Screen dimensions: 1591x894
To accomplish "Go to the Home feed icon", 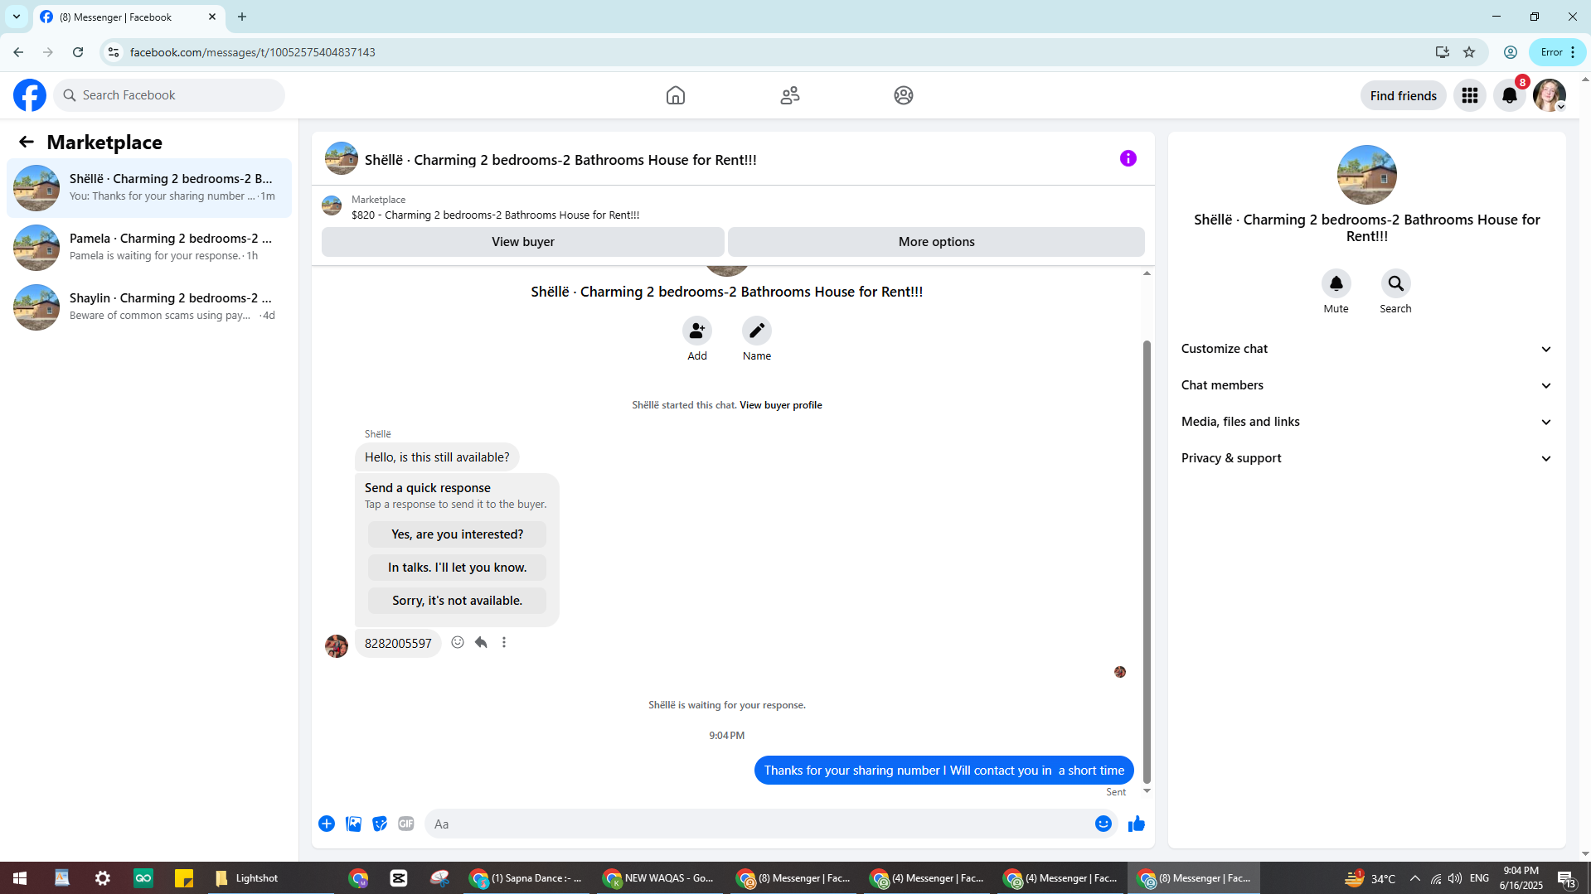I will pos(676,95).
